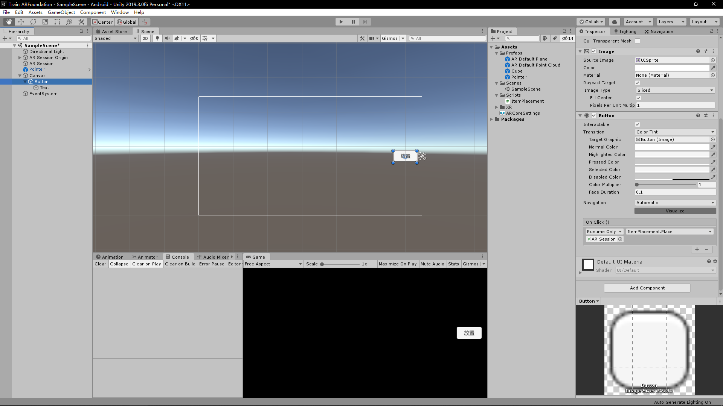Image resolution: width=723 pixels, height=406 pixels.
Task: Adjust the Color Multiplier slider
Action: (x=665, y=185)
